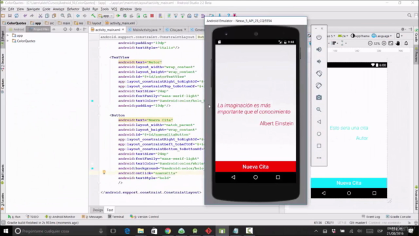Viewport: 419px width, 236px height.
Task: Open project panel gear settings
Action: pyautogui.click(x=78, y=29)
